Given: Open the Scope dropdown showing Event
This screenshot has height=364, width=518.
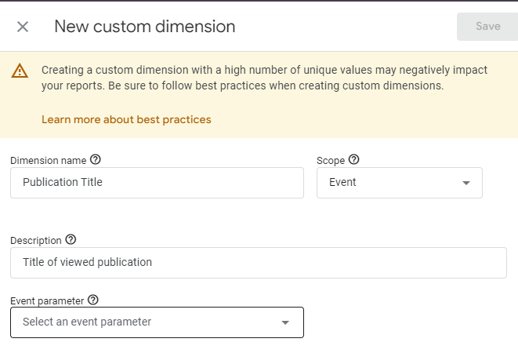Looking at the screenshot, I should (x=400, y=183).
